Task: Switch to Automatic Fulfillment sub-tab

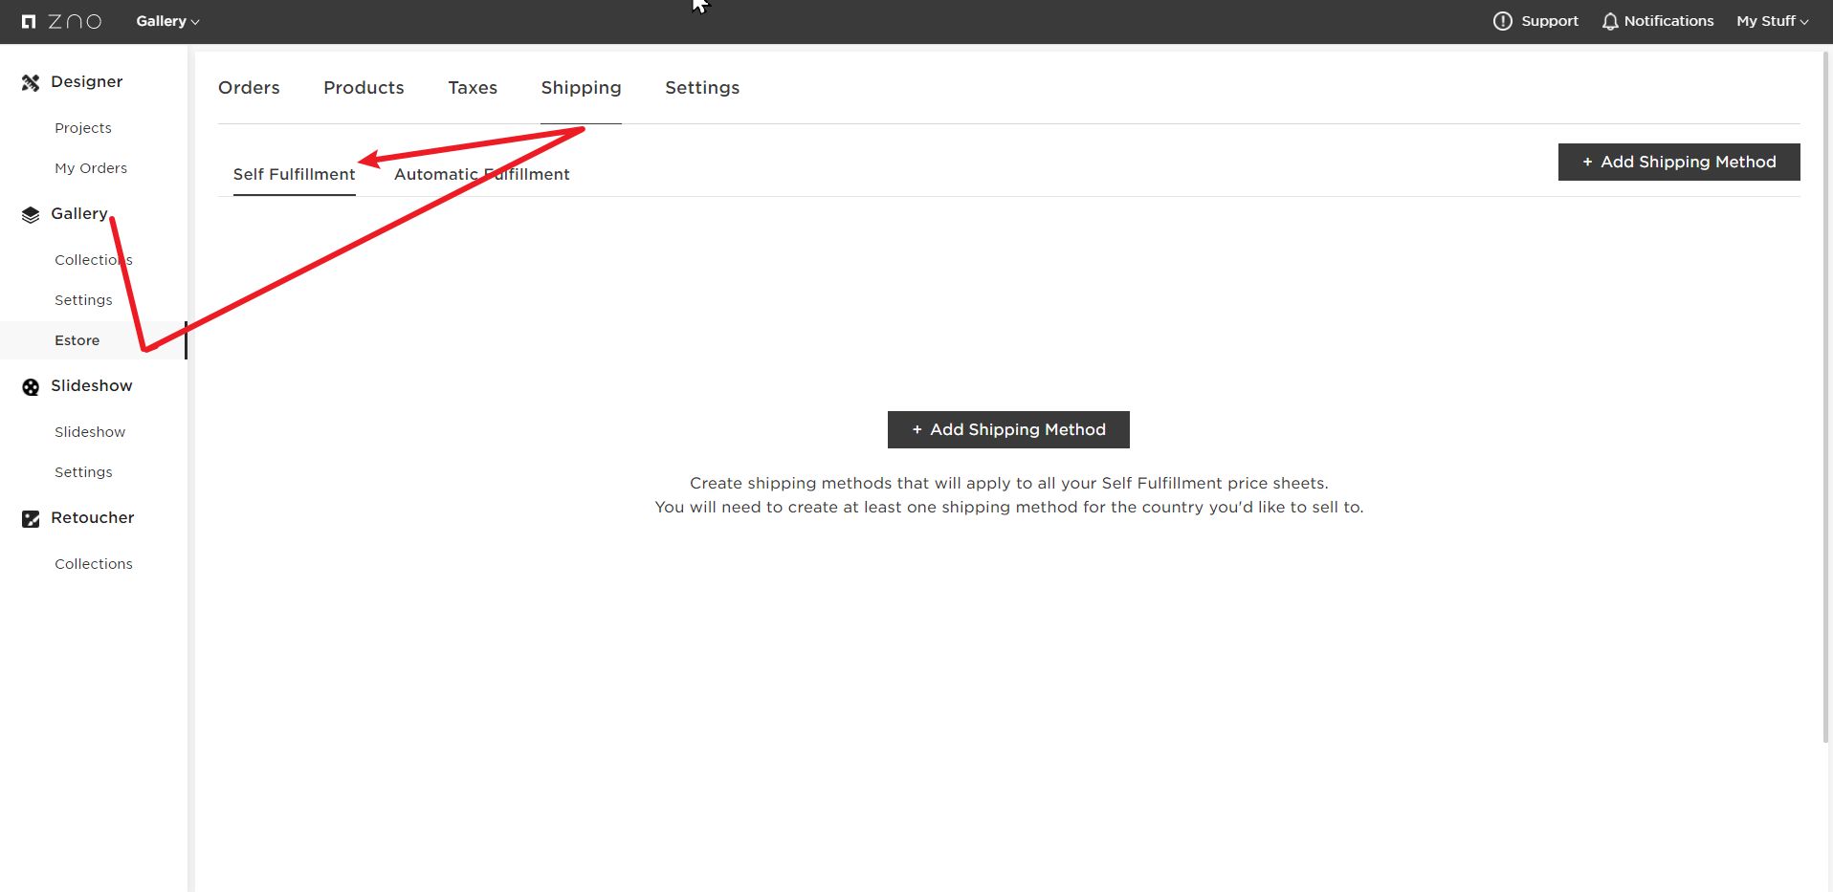Action: coord(481,174)
